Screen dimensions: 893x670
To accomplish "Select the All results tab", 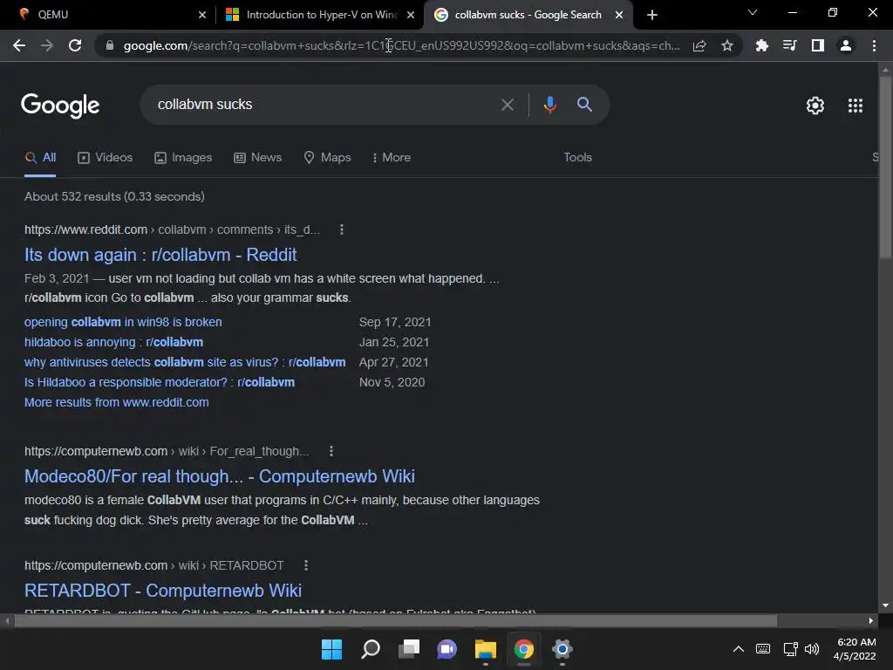I will pos(40,158).
